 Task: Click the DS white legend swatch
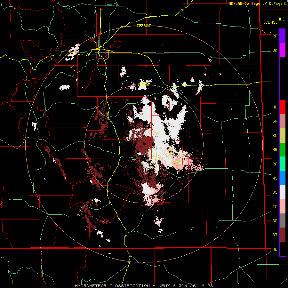pos(283,192)
